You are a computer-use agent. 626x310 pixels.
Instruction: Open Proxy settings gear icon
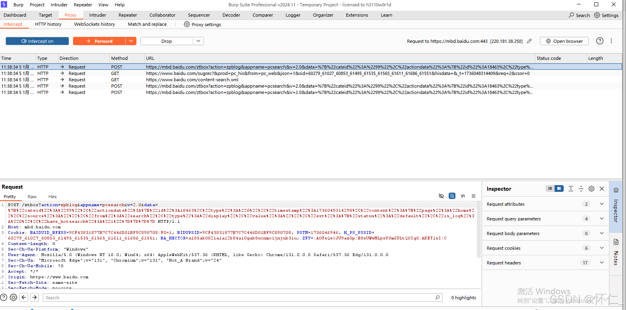point(187,24)
